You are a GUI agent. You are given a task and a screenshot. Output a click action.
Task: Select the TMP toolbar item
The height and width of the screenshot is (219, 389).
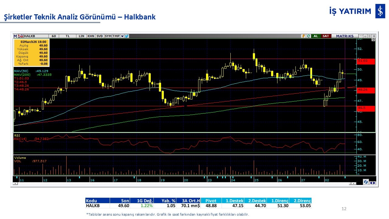(x=116, y=36)
